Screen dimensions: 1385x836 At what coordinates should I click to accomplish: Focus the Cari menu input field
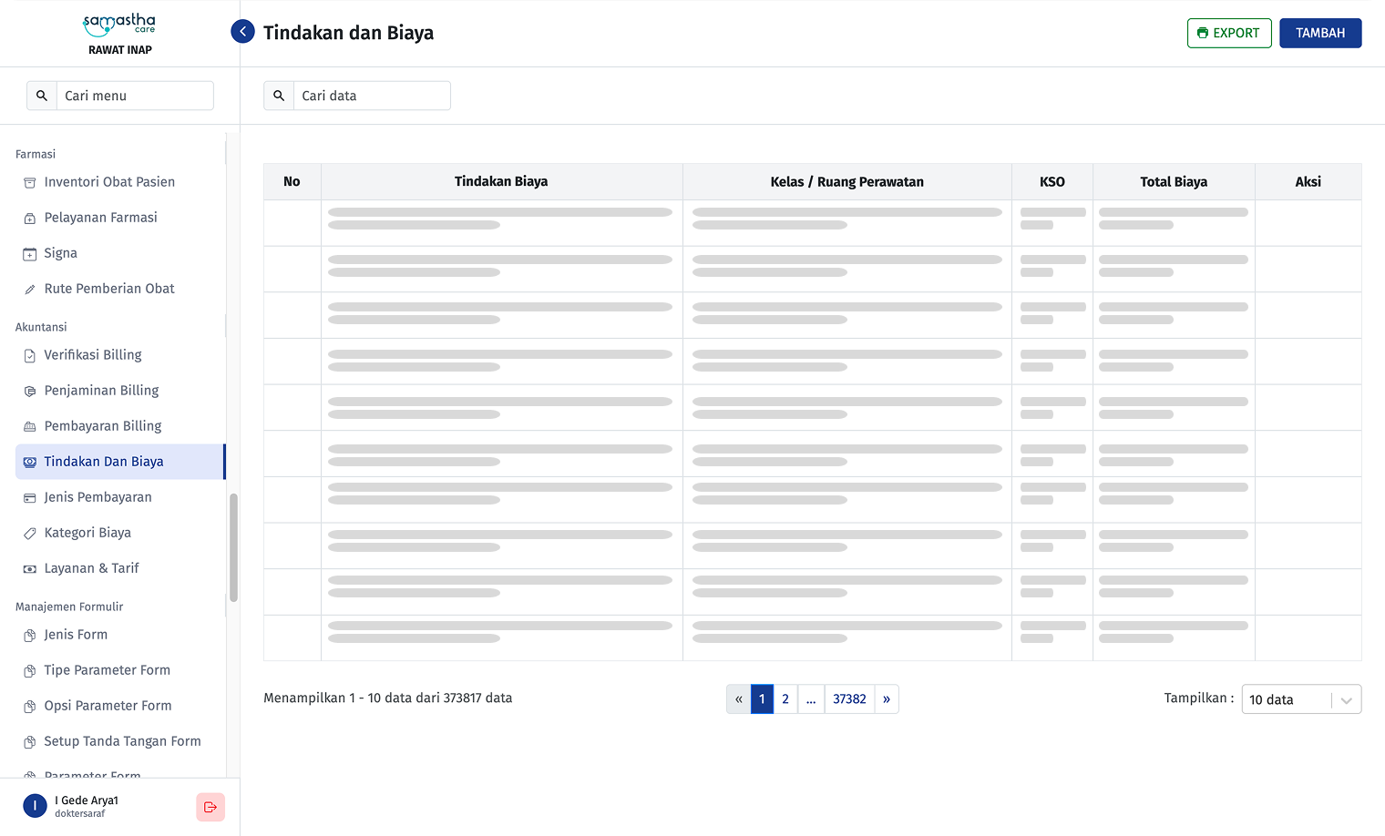pos(134,96)
